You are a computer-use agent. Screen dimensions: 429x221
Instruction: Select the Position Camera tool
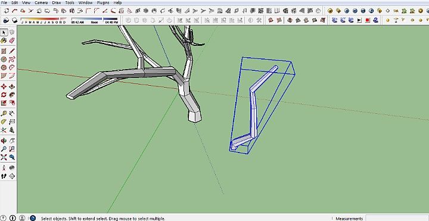pyautogui.click(x=4, y=168)
